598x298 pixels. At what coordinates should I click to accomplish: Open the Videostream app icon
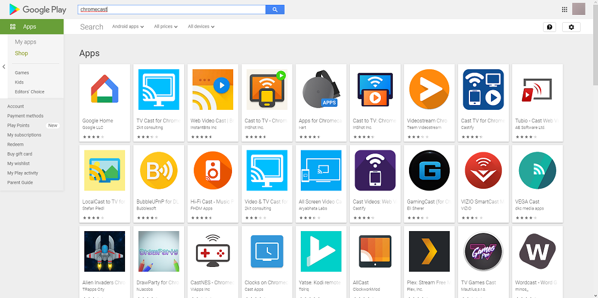point(429,90)
